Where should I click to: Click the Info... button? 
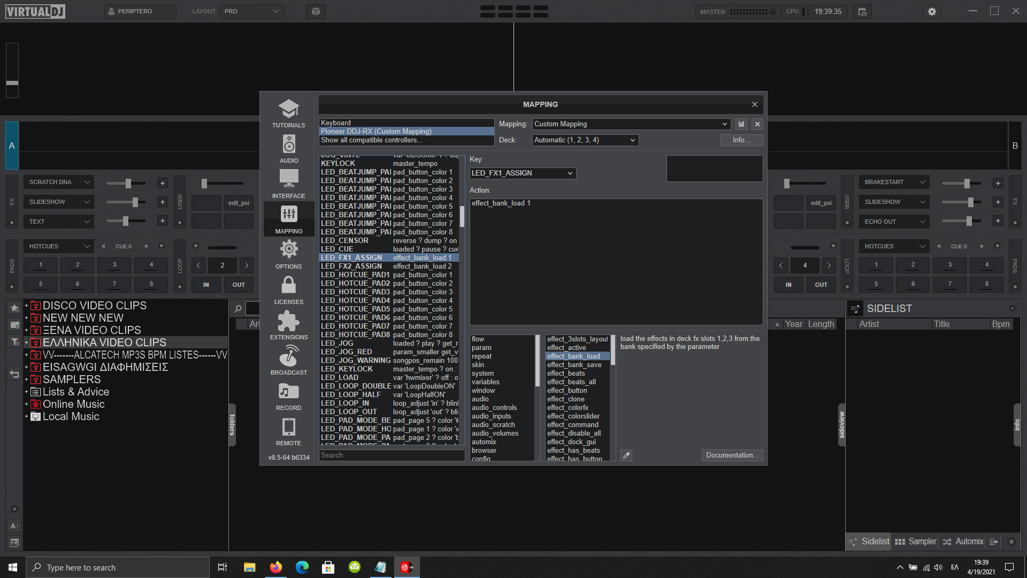[741, 140]
